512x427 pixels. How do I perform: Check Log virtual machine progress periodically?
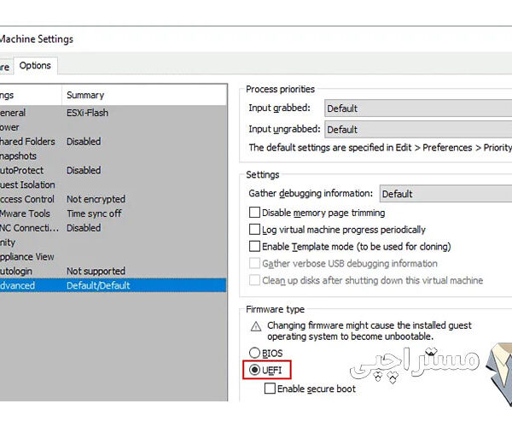[254, 230]
